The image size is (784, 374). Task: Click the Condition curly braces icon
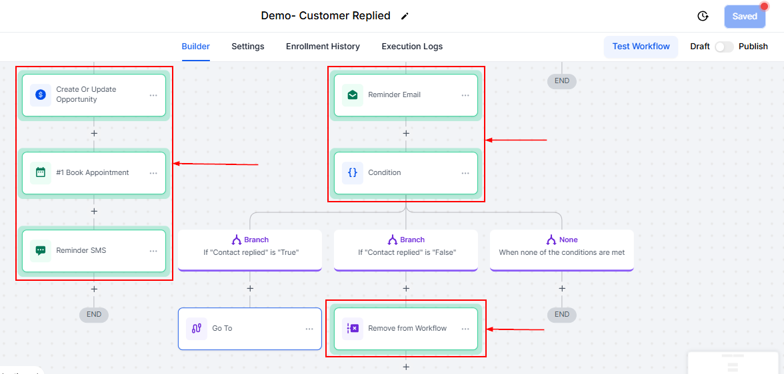point(353,173)
